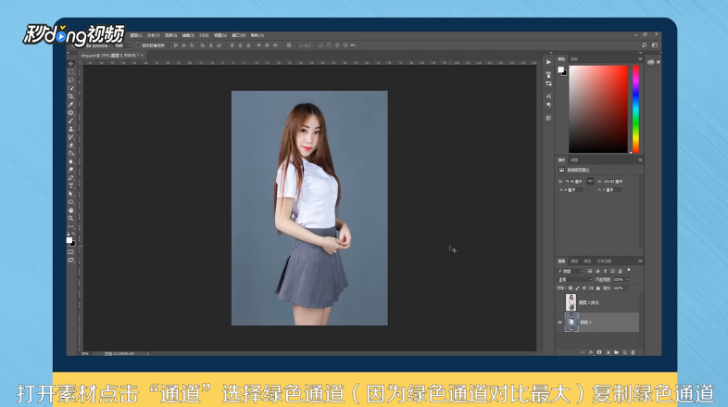Show the hidden top copy layer
The image size is (728, 407).
[x=559, y=303]
